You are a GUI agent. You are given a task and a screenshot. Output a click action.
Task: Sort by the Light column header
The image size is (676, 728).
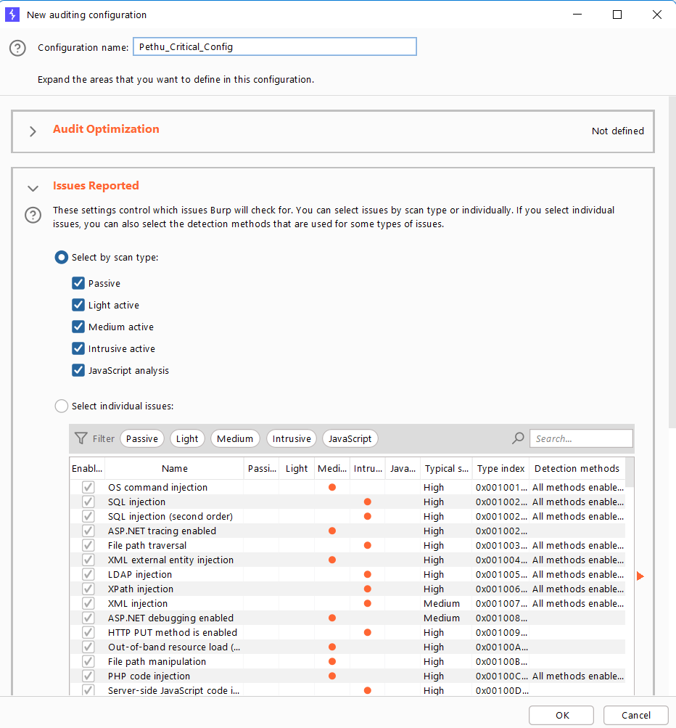click(297, 468)
